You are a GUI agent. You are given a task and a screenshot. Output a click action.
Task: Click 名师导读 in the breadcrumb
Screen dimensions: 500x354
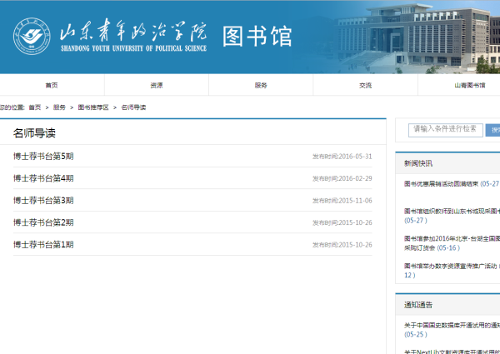tap(133, 107)
